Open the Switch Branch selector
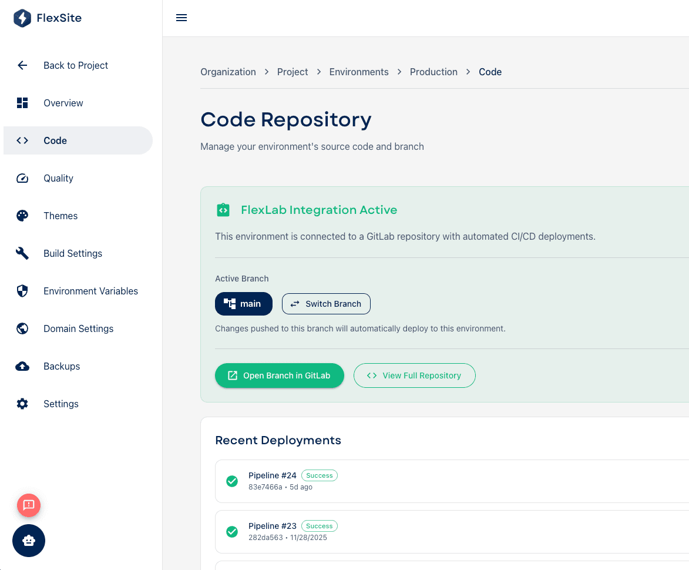Image resolution: width=689 pixels, height=570 pixels. (x=326, y=304)
